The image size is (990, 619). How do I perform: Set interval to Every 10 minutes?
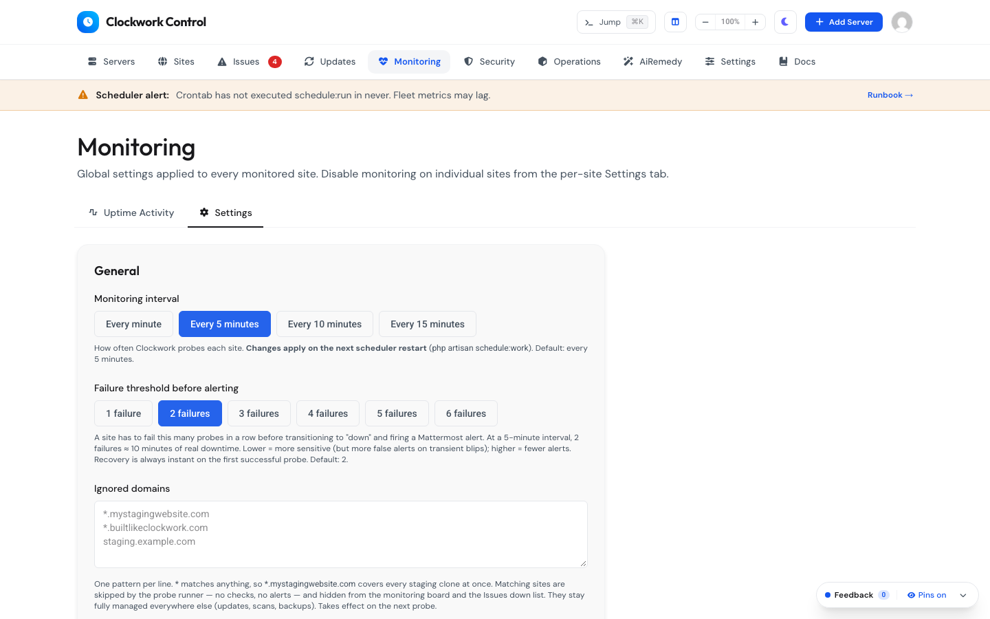324,324
